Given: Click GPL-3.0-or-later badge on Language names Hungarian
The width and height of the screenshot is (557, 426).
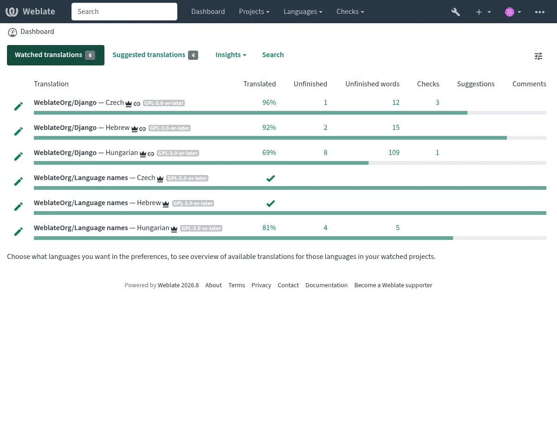Looking at the screenshot, I should pos(201,228).
